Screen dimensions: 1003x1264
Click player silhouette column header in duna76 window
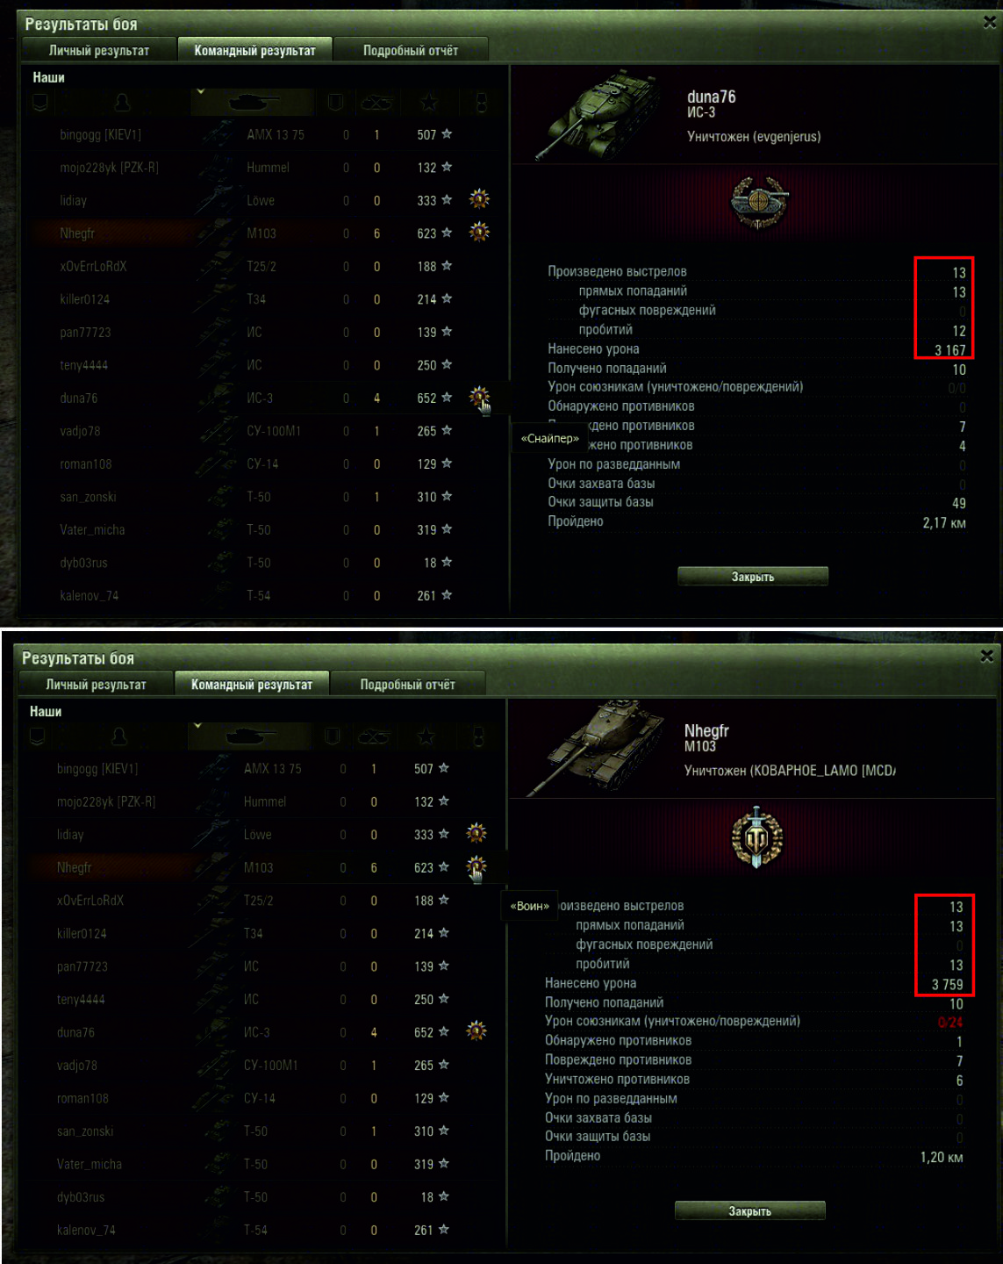[122, 103]
